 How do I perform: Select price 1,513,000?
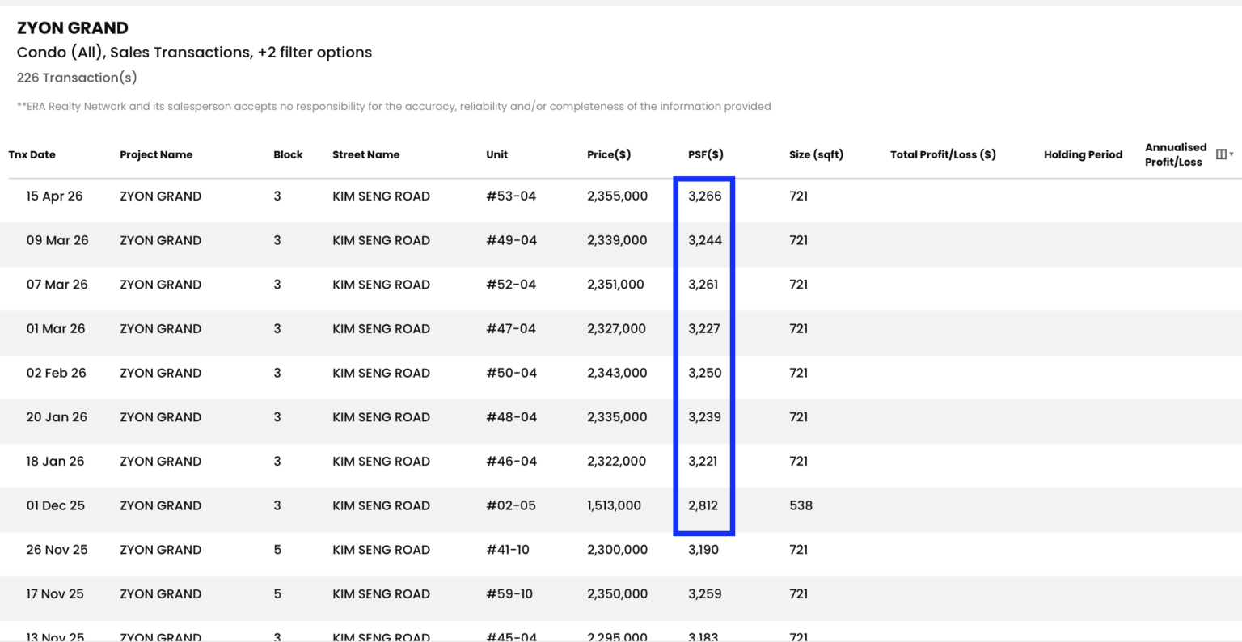(614, 505)
